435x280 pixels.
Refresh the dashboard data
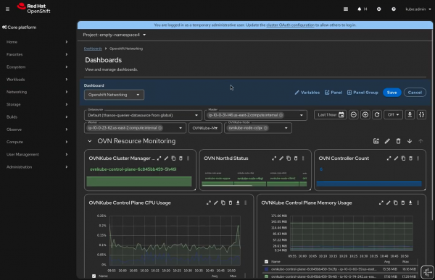pyautogui.click(x=377, y=114)
